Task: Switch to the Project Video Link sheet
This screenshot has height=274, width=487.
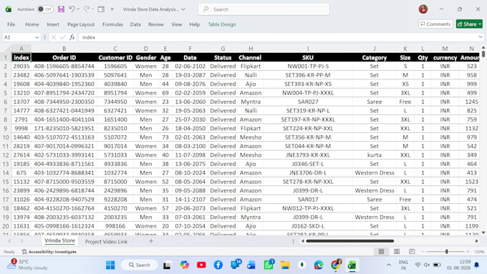Action: click(x=106, y=241)
